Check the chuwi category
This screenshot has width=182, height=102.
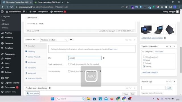pyautogui.click(x=144, y=63)
